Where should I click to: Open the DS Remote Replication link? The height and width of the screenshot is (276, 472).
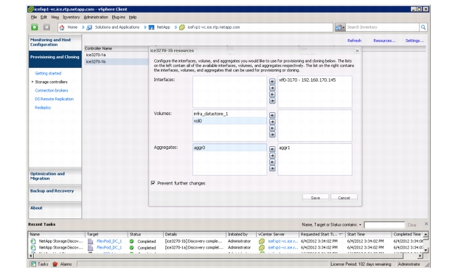(x=54, y=99)
